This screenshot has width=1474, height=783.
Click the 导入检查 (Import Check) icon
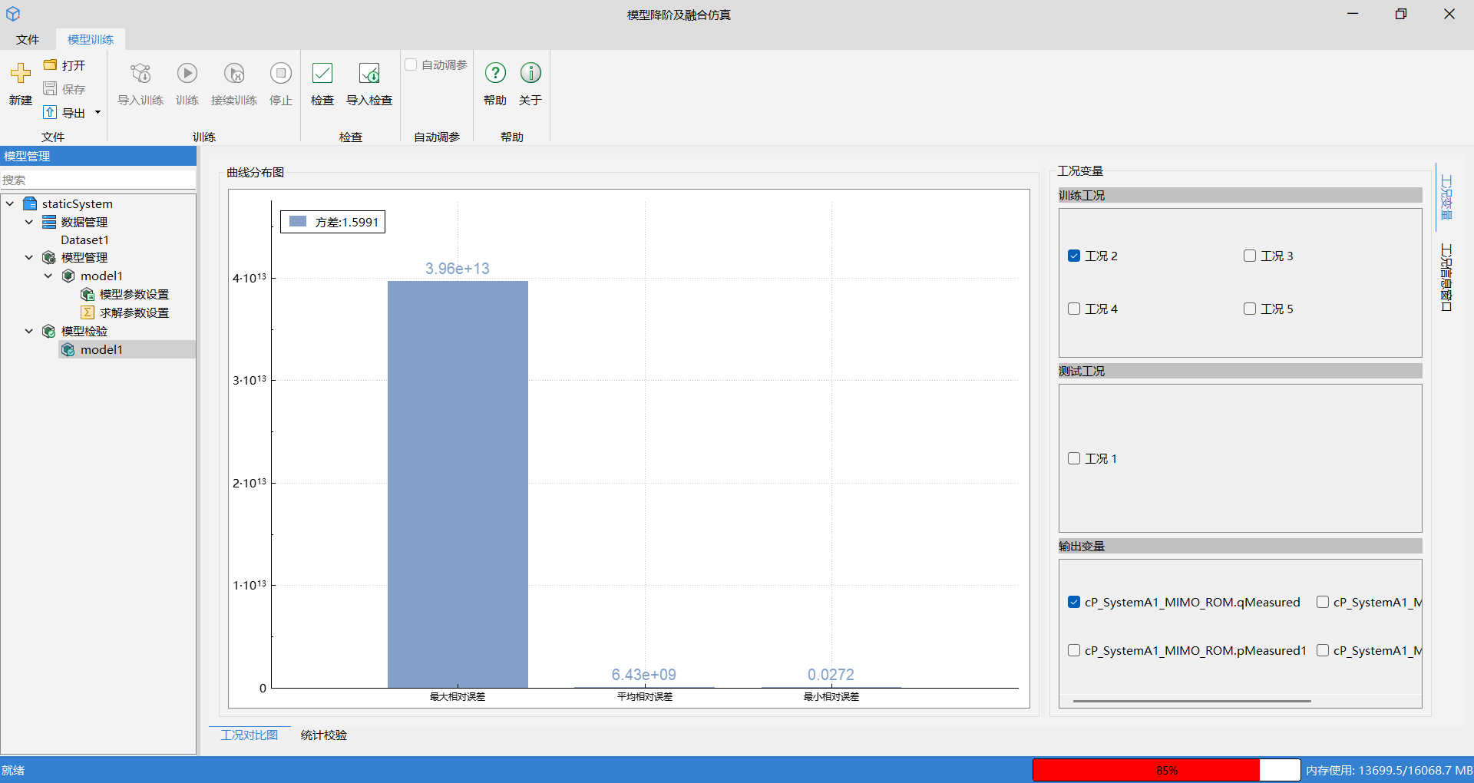(x=369, y=74)
